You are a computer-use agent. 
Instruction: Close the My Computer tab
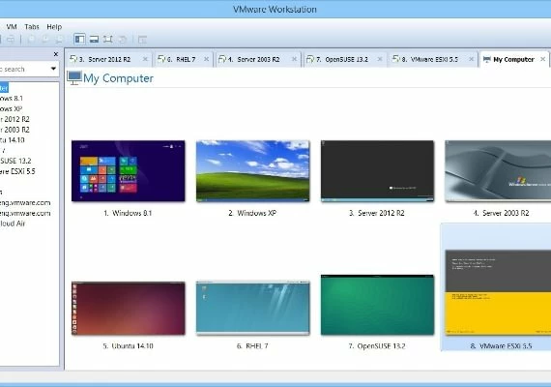point(543,59)
